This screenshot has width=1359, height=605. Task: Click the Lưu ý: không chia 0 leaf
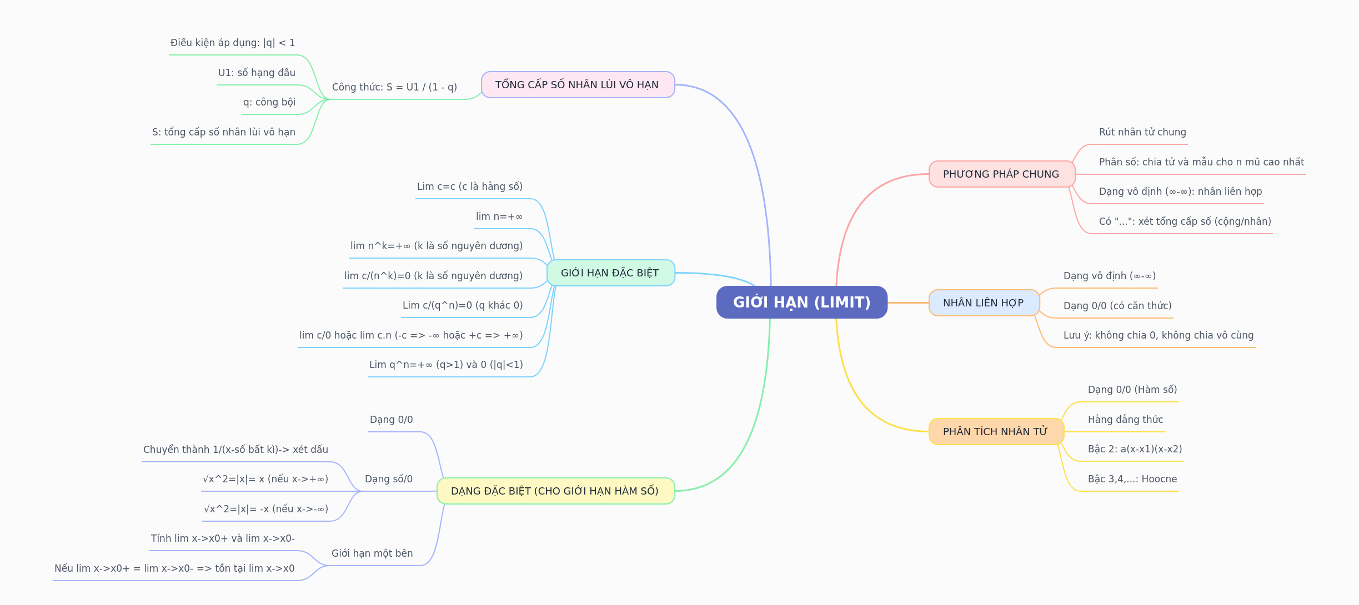tap(1159, 335)
